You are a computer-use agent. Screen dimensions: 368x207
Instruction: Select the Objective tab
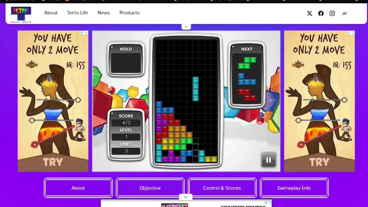pos(150,188)
